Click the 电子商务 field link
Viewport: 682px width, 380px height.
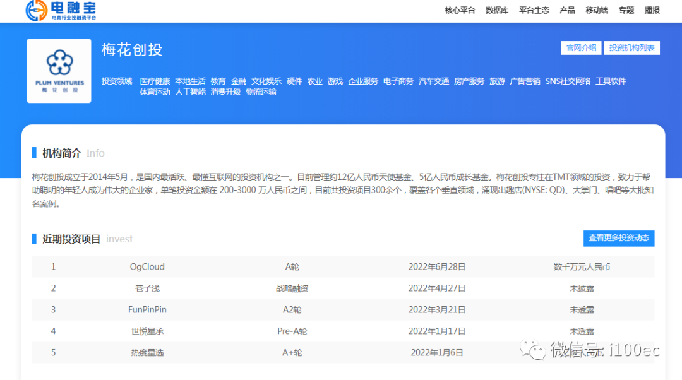tap(398, 81)
